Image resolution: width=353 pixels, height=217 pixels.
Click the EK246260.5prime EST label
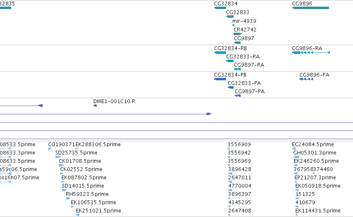tap(316, 161)
